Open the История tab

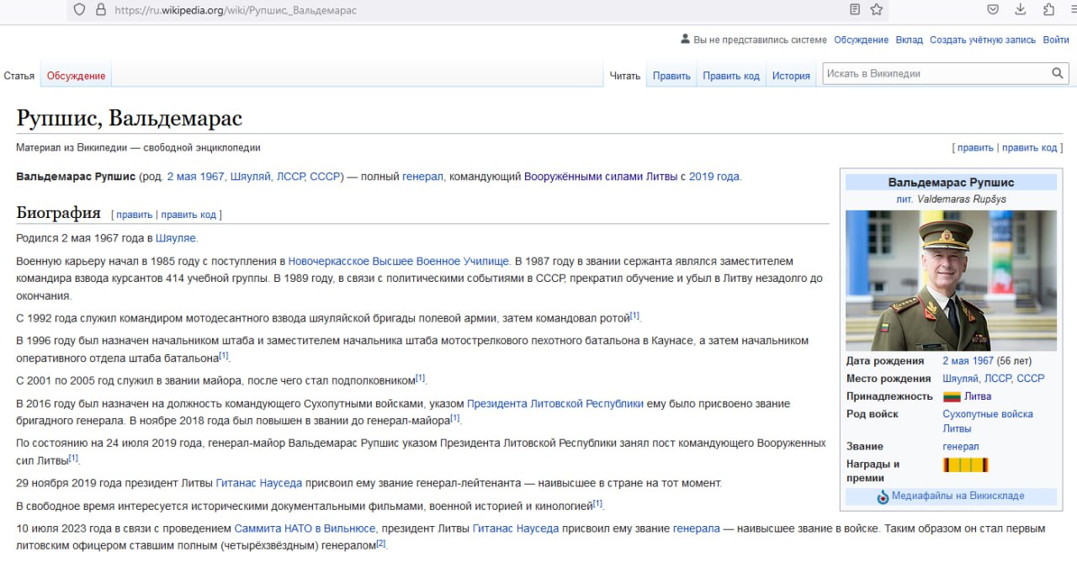click(x=791, y=76)
